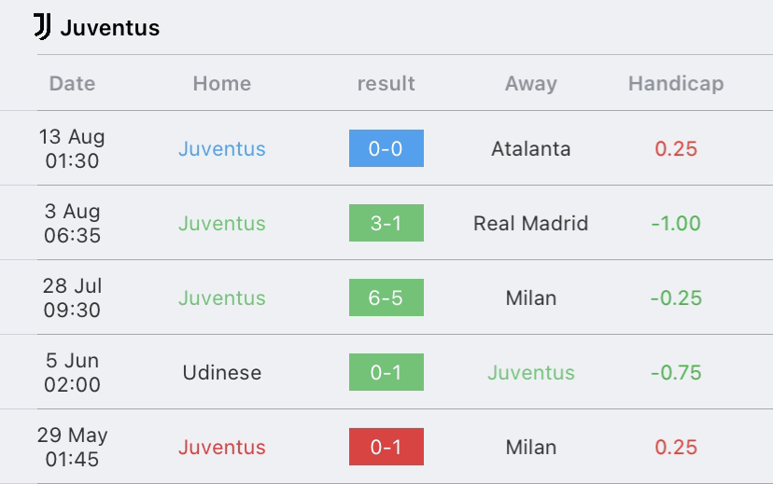
Task: Open the 3-1 result against Real Madrid
Action: tap(386, 223)
